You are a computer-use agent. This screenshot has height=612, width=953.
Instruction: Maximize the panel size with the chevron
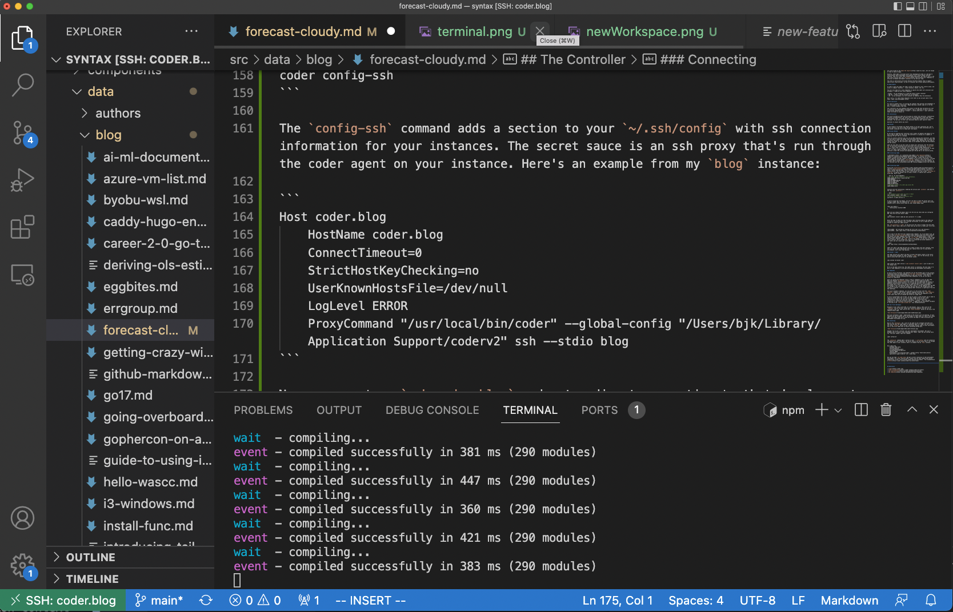[x=912, y=410]
